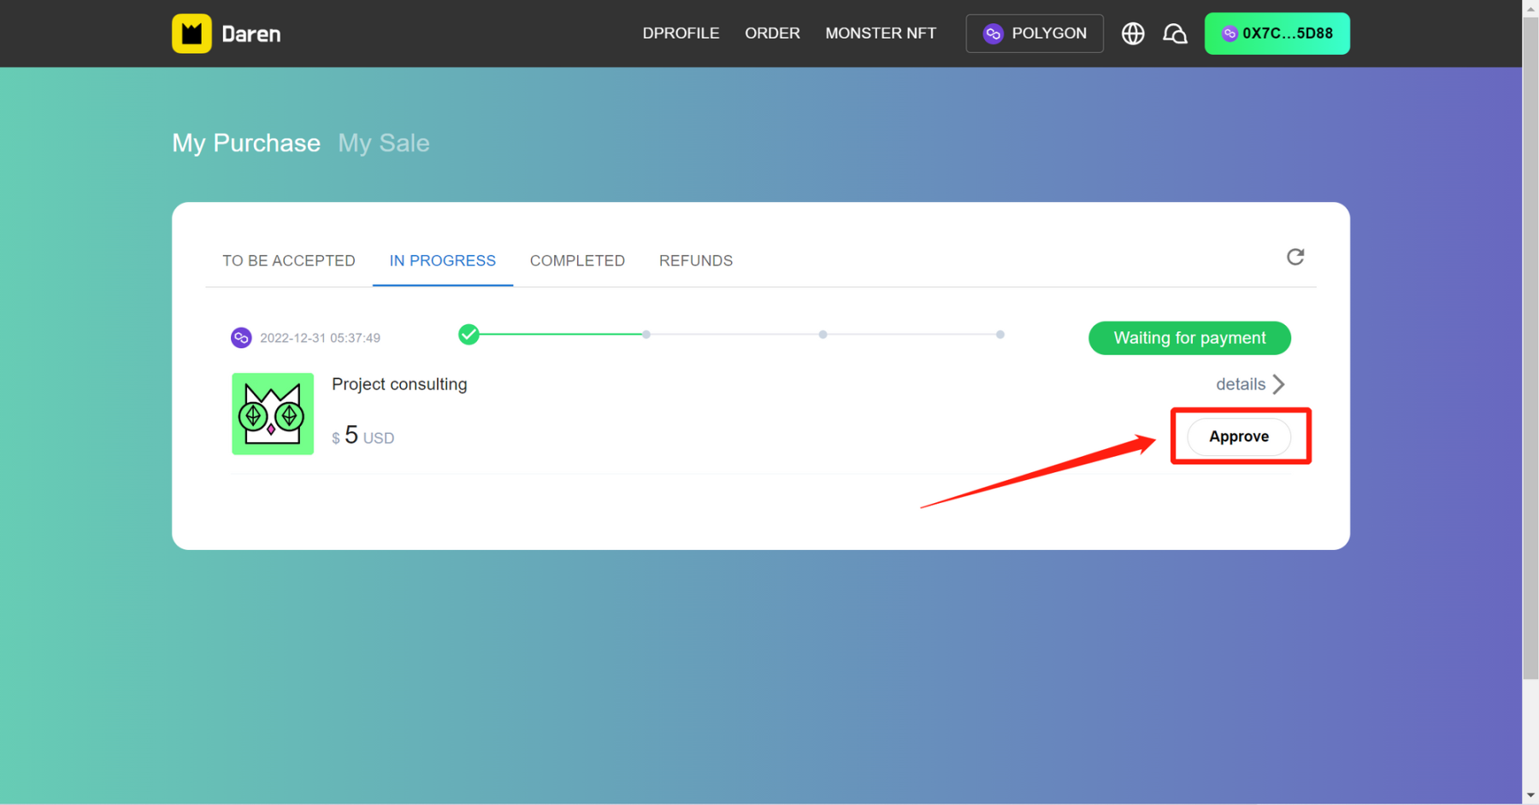Refresh the order list
Screen dimensions: 1539x805
pos(1294,257)
